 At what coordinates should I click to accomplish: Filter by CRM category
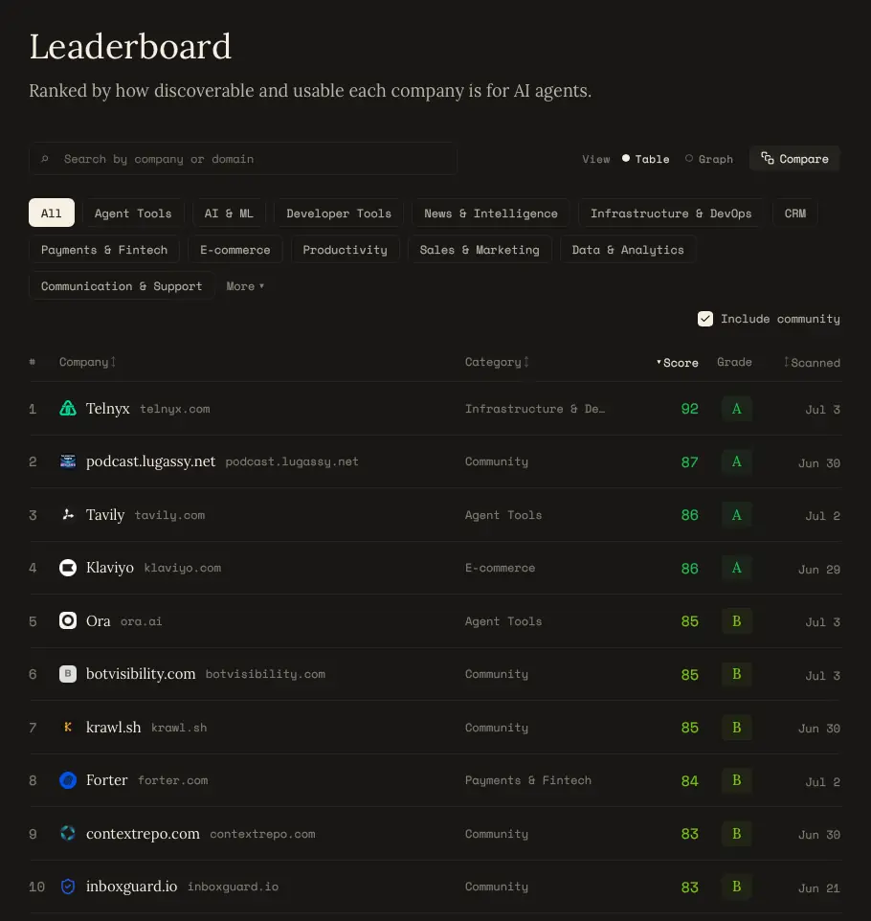pyautogui.click(x=795, y=213)
